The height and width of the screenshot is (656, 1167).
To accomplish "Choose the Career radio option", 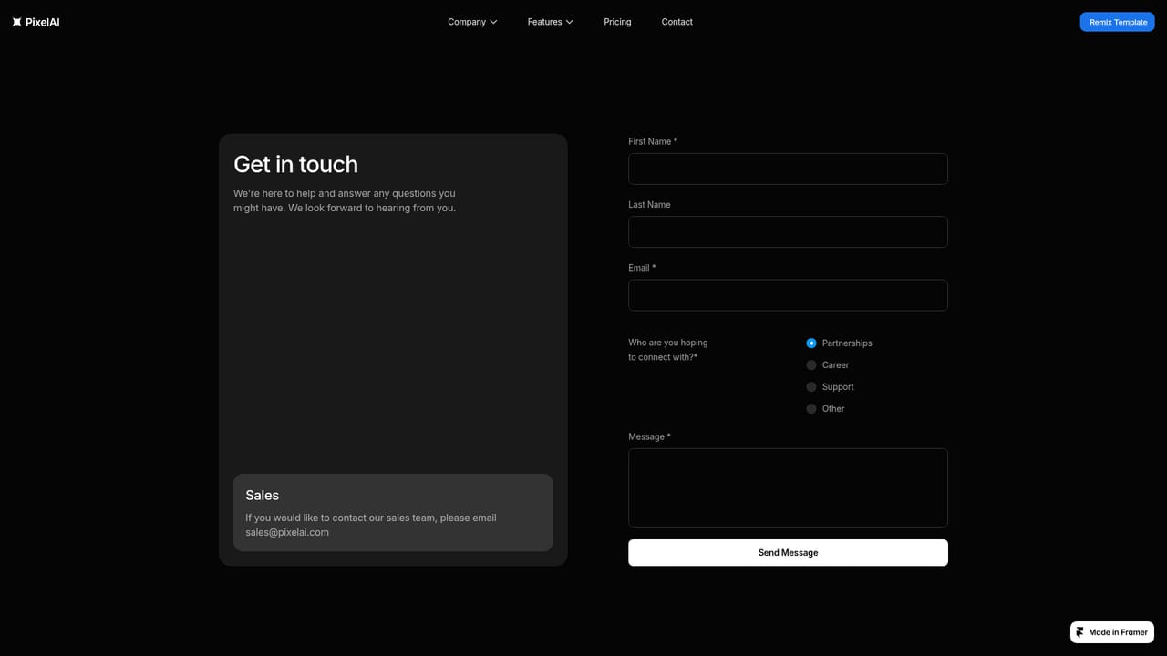I will [811, 365].
